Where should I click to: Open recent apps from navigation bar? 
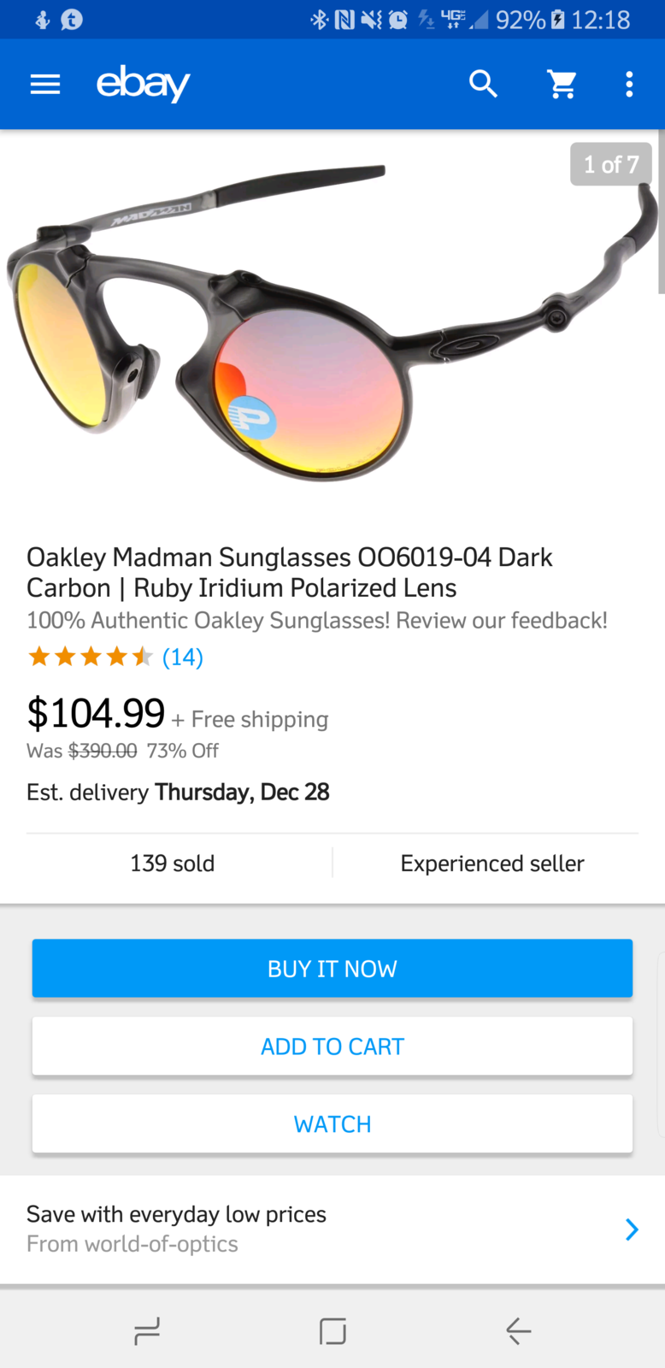click(x=146, y=1330)
